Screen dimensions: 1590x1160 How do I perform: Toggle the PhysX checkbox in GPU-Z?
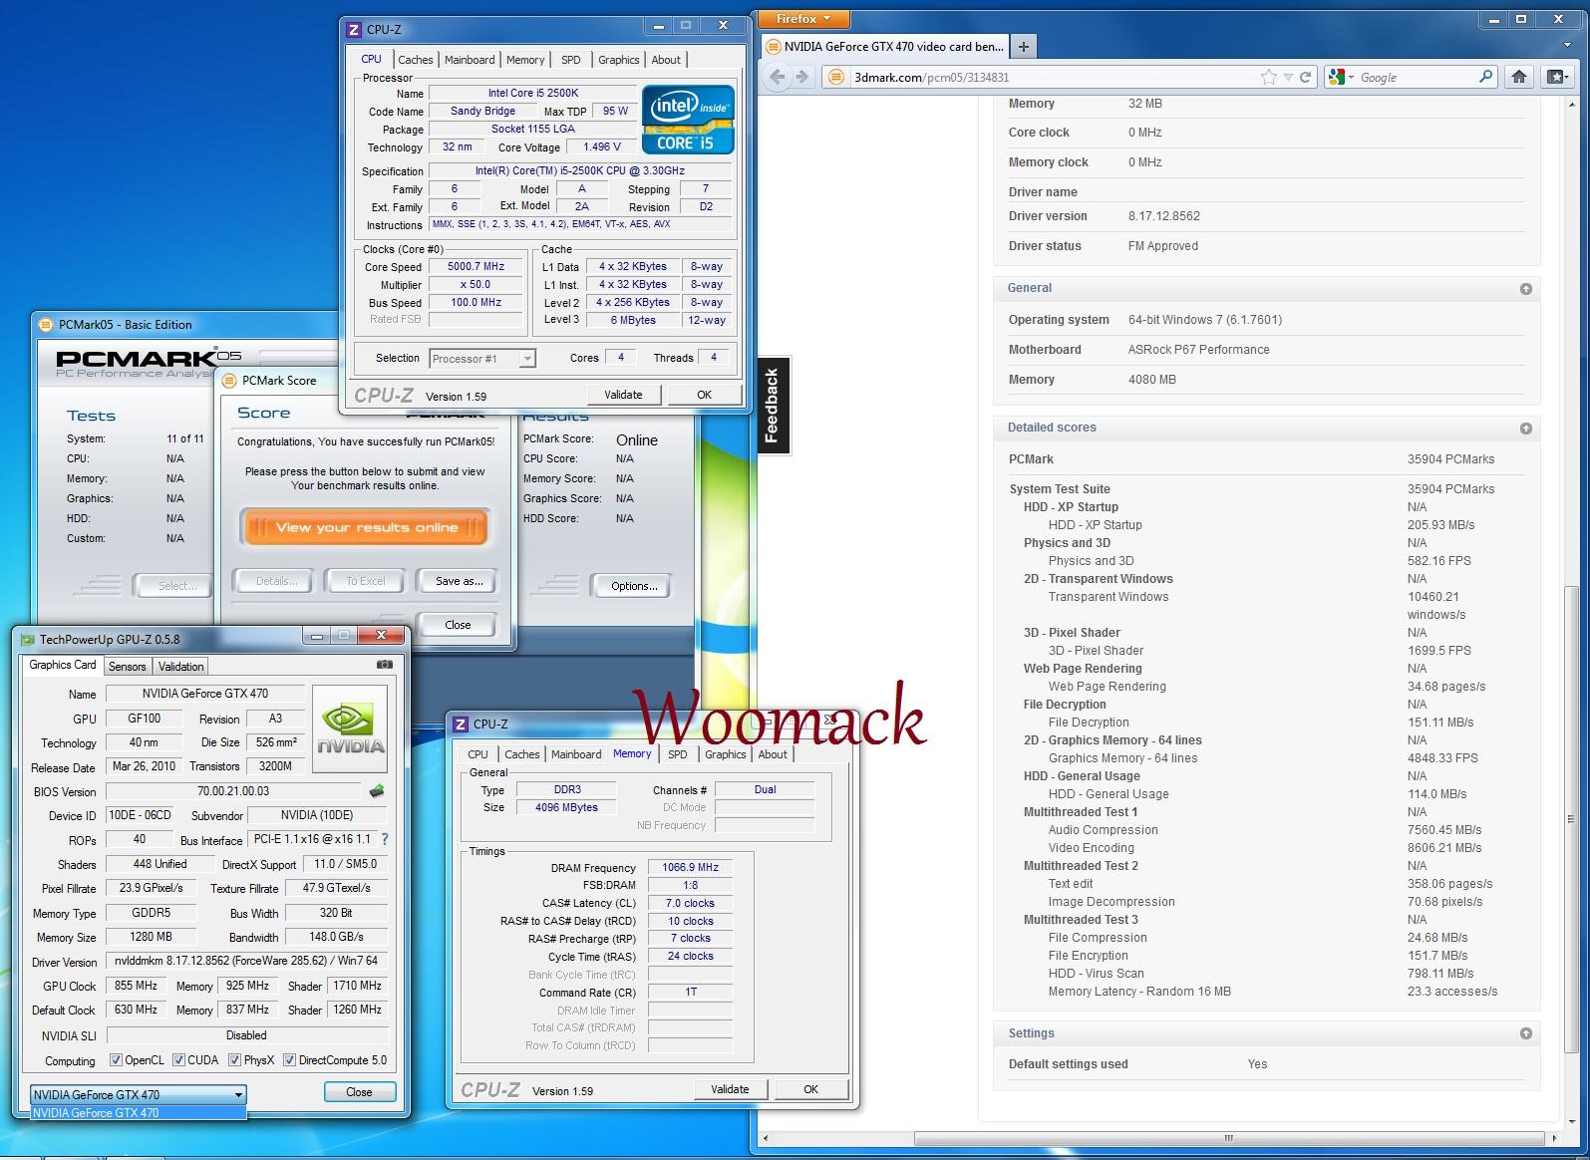(x=234, y=1060)
